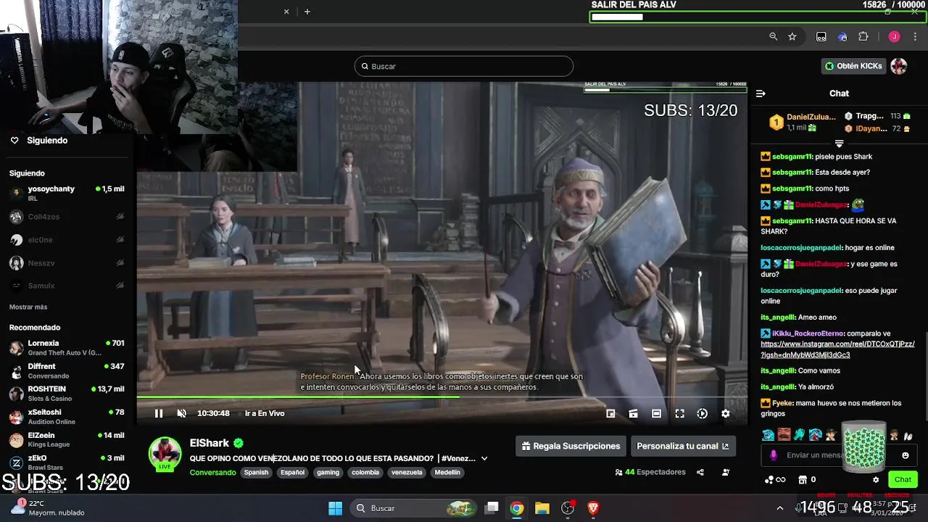
Task: Open DanielZulua top gifter entry
Action: coord(802,122)
